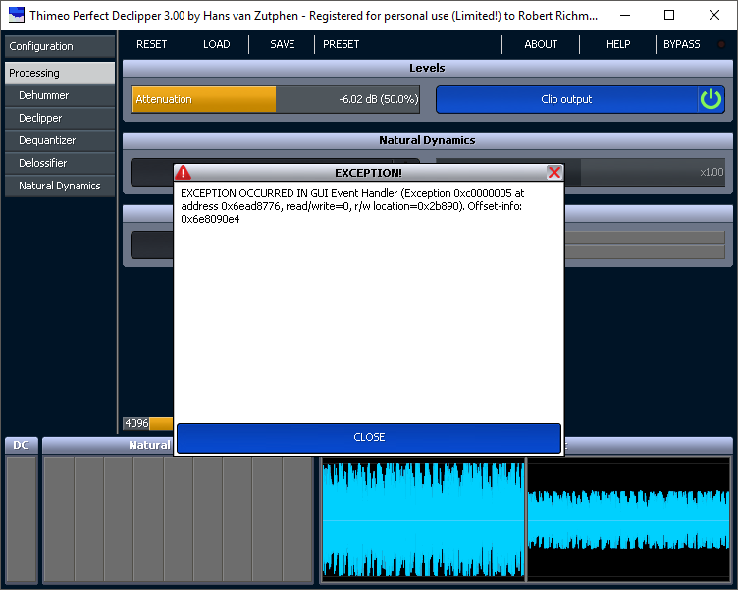Open the Configuration section
Image resolution: width=738 pixels, height=590 pixels.
[60, 46]
